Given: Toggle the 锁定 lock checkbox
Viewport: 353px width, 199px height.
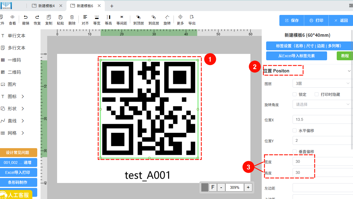Looking at the screenshot, I should click(295, 94).
